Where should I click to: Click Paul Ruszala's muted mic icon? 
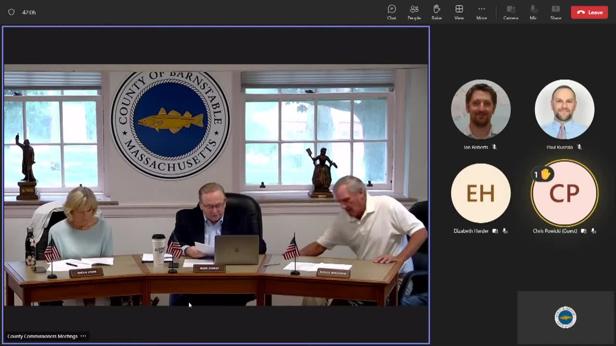point(579,147)
